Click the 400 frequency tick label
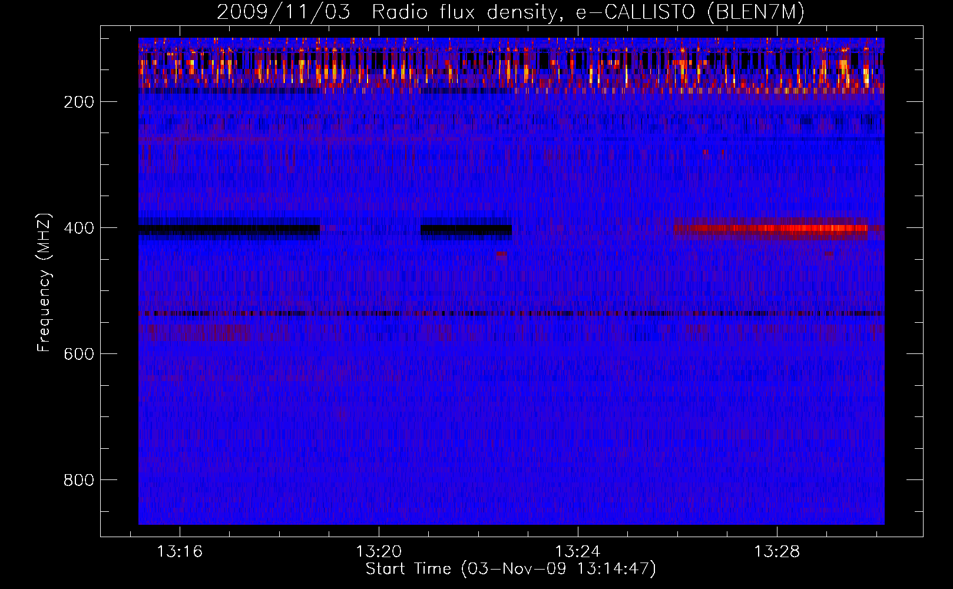Image resolution: width=953 pixels, height=589 pixels. point(79,228)
